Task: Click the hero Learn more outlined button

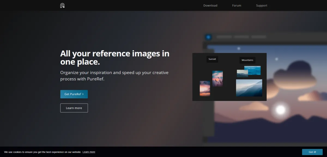Action: coord(74,108)
